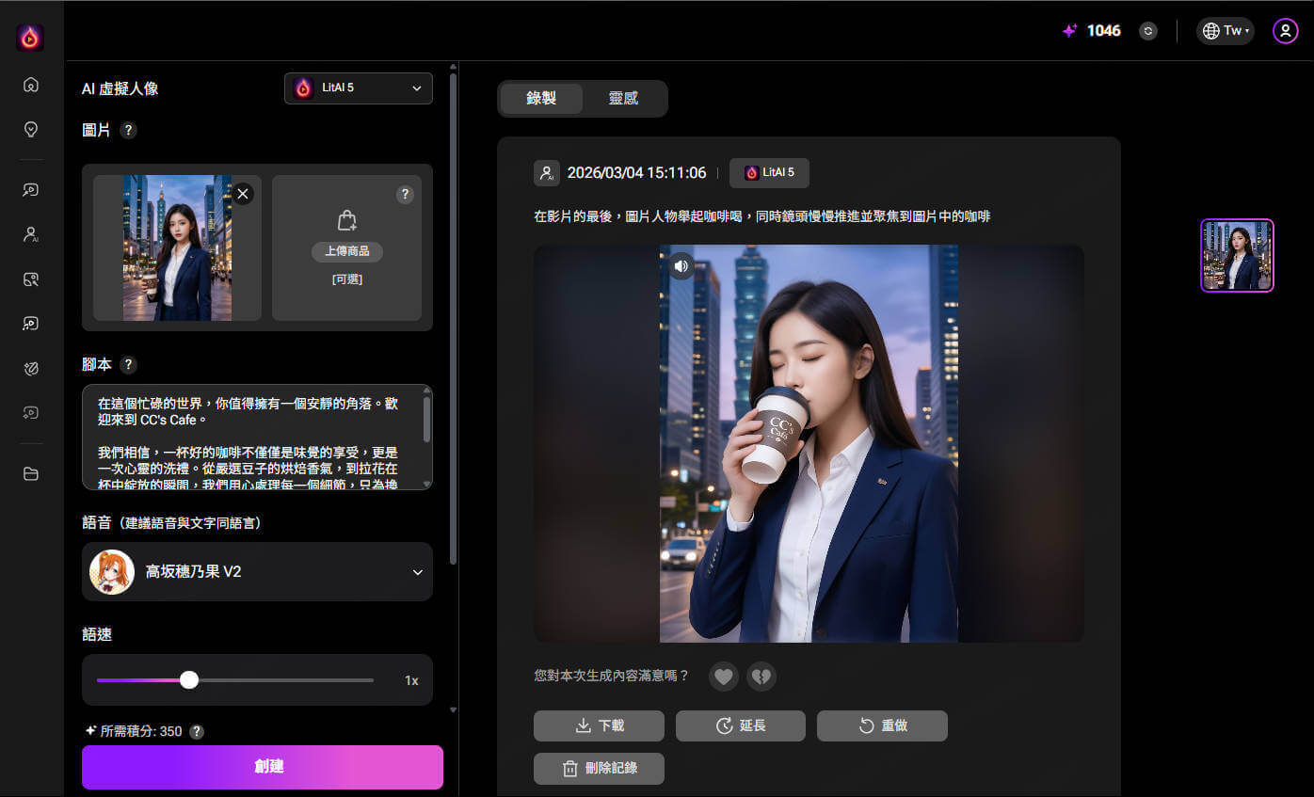Viewport: 1314px width, 797px height.
Task: Like the generated content with heart
Action: [723, 676]
